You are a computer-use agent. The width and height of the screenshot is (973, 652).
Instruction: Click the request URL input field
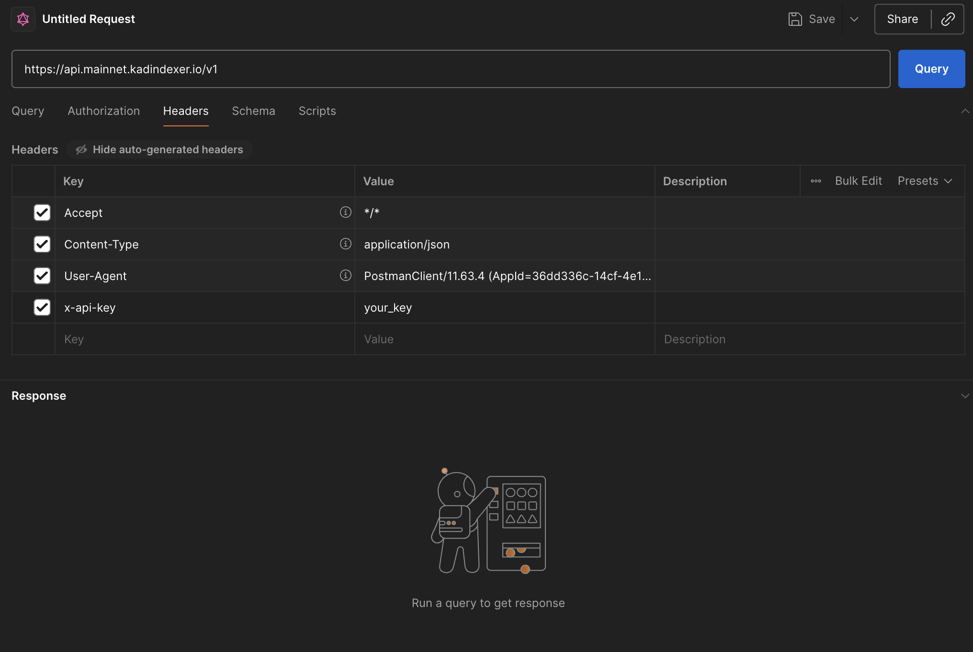(450, 69)
